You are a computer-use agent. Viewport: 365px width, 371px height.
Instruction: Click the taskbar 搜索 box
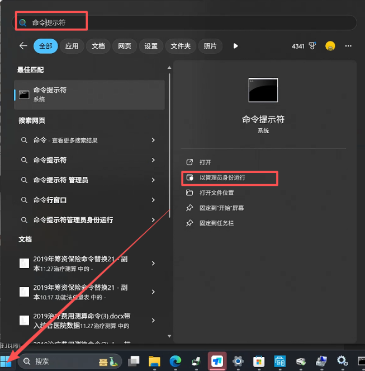[x=70, y=361]
